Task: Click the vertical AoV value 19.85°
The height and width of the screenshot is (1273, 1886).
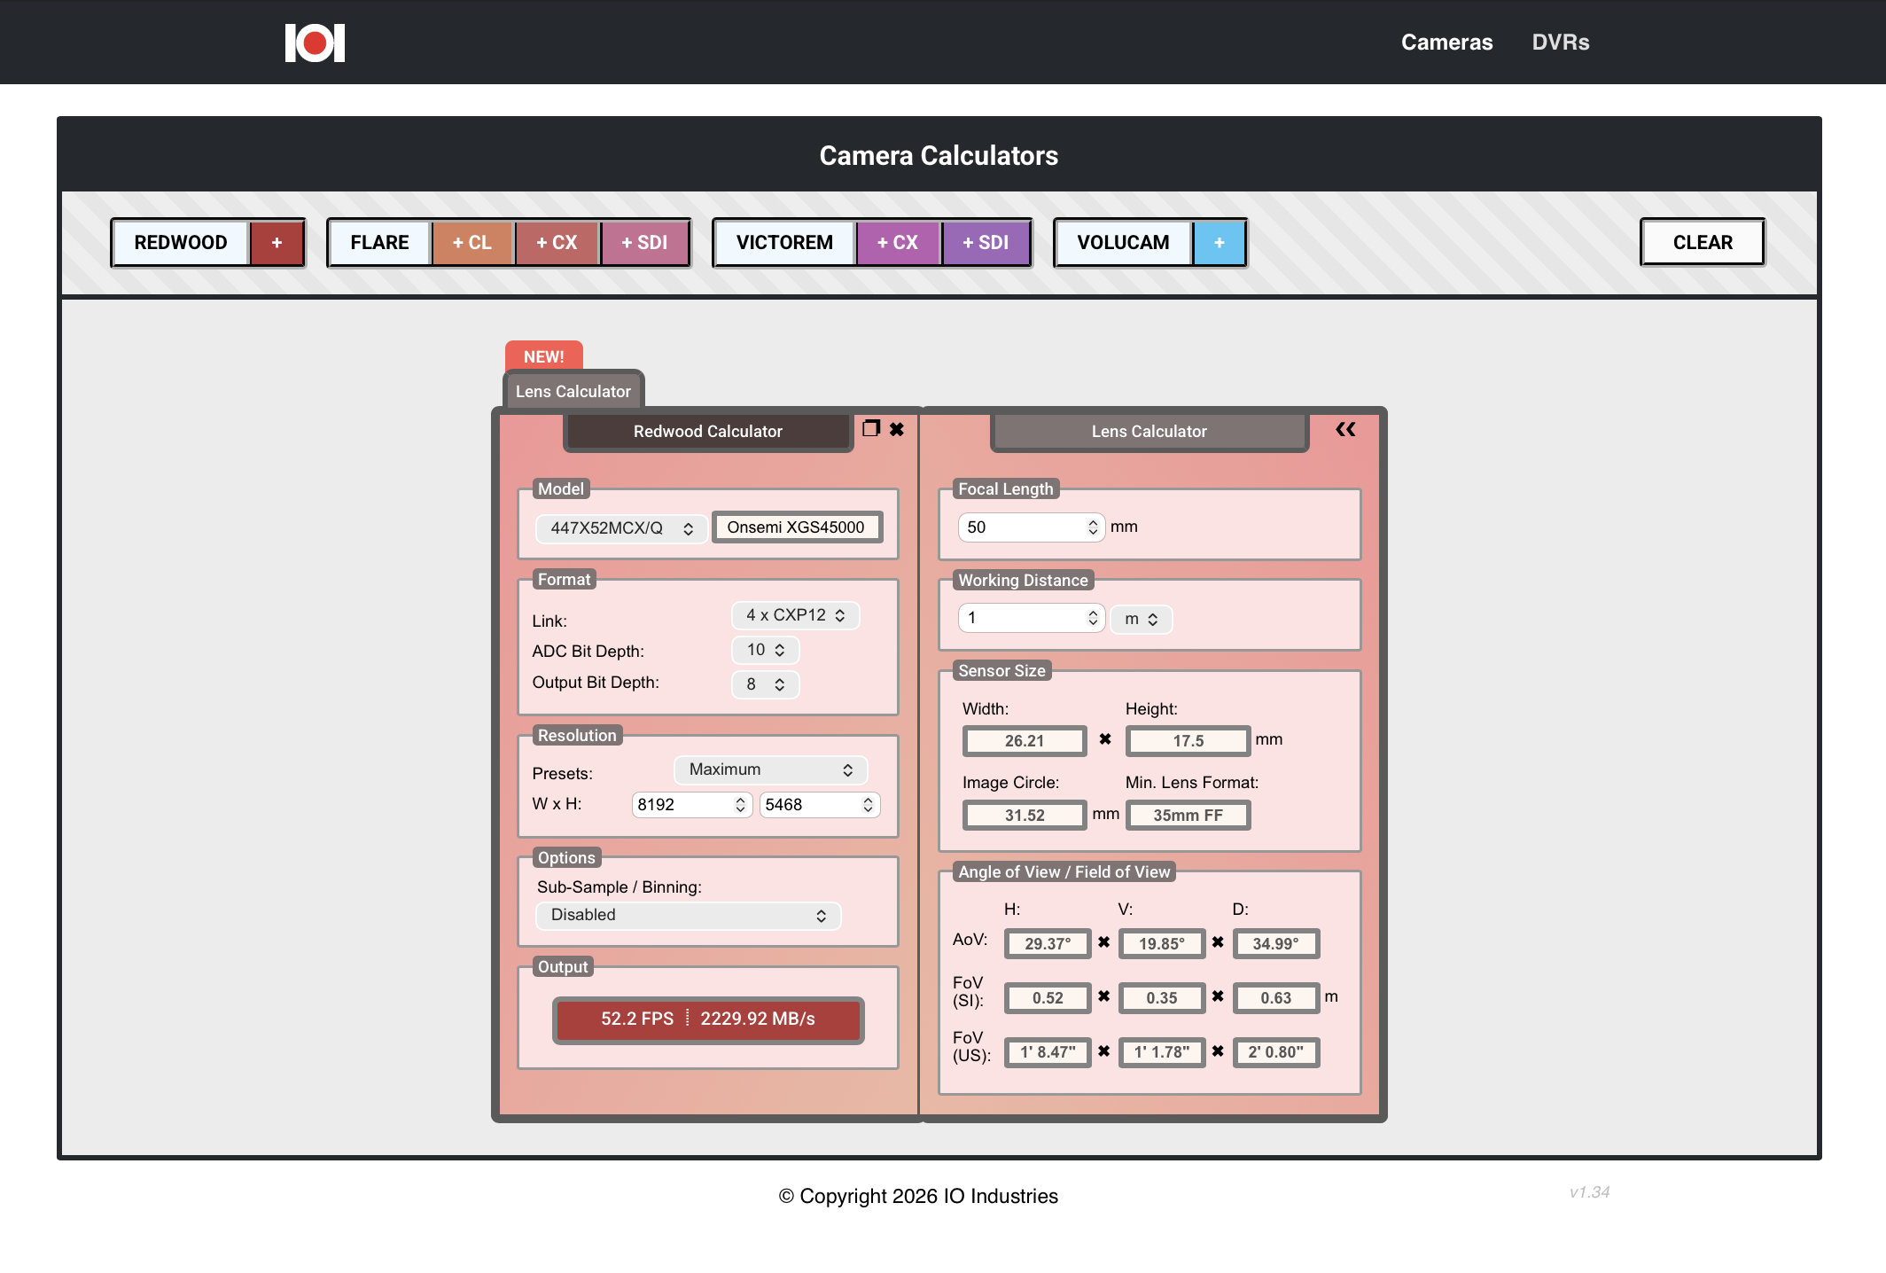Action: (x=1162, y=944)
